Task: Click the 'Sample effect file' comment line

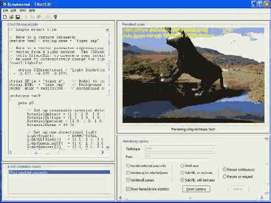Action: tap(33, 30)
